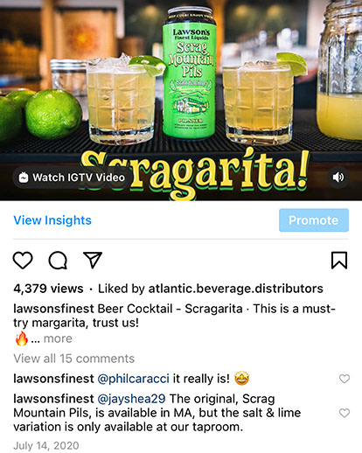Tap Watch IGTV Video button

pos(72,178)
